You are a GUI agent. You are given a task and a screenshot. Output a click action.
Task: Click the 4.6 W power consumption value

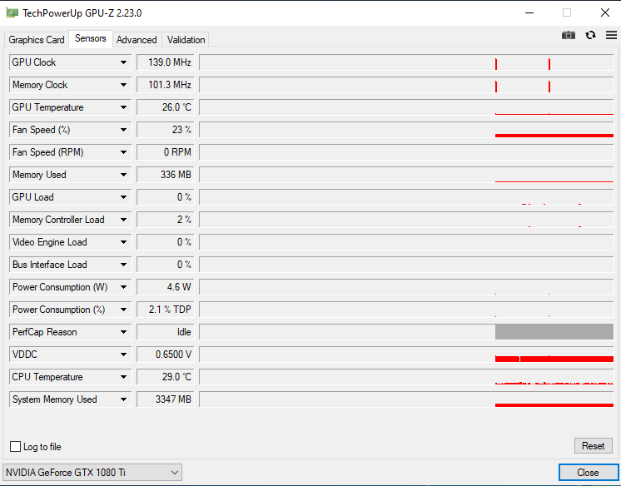[x=166, y=287]
